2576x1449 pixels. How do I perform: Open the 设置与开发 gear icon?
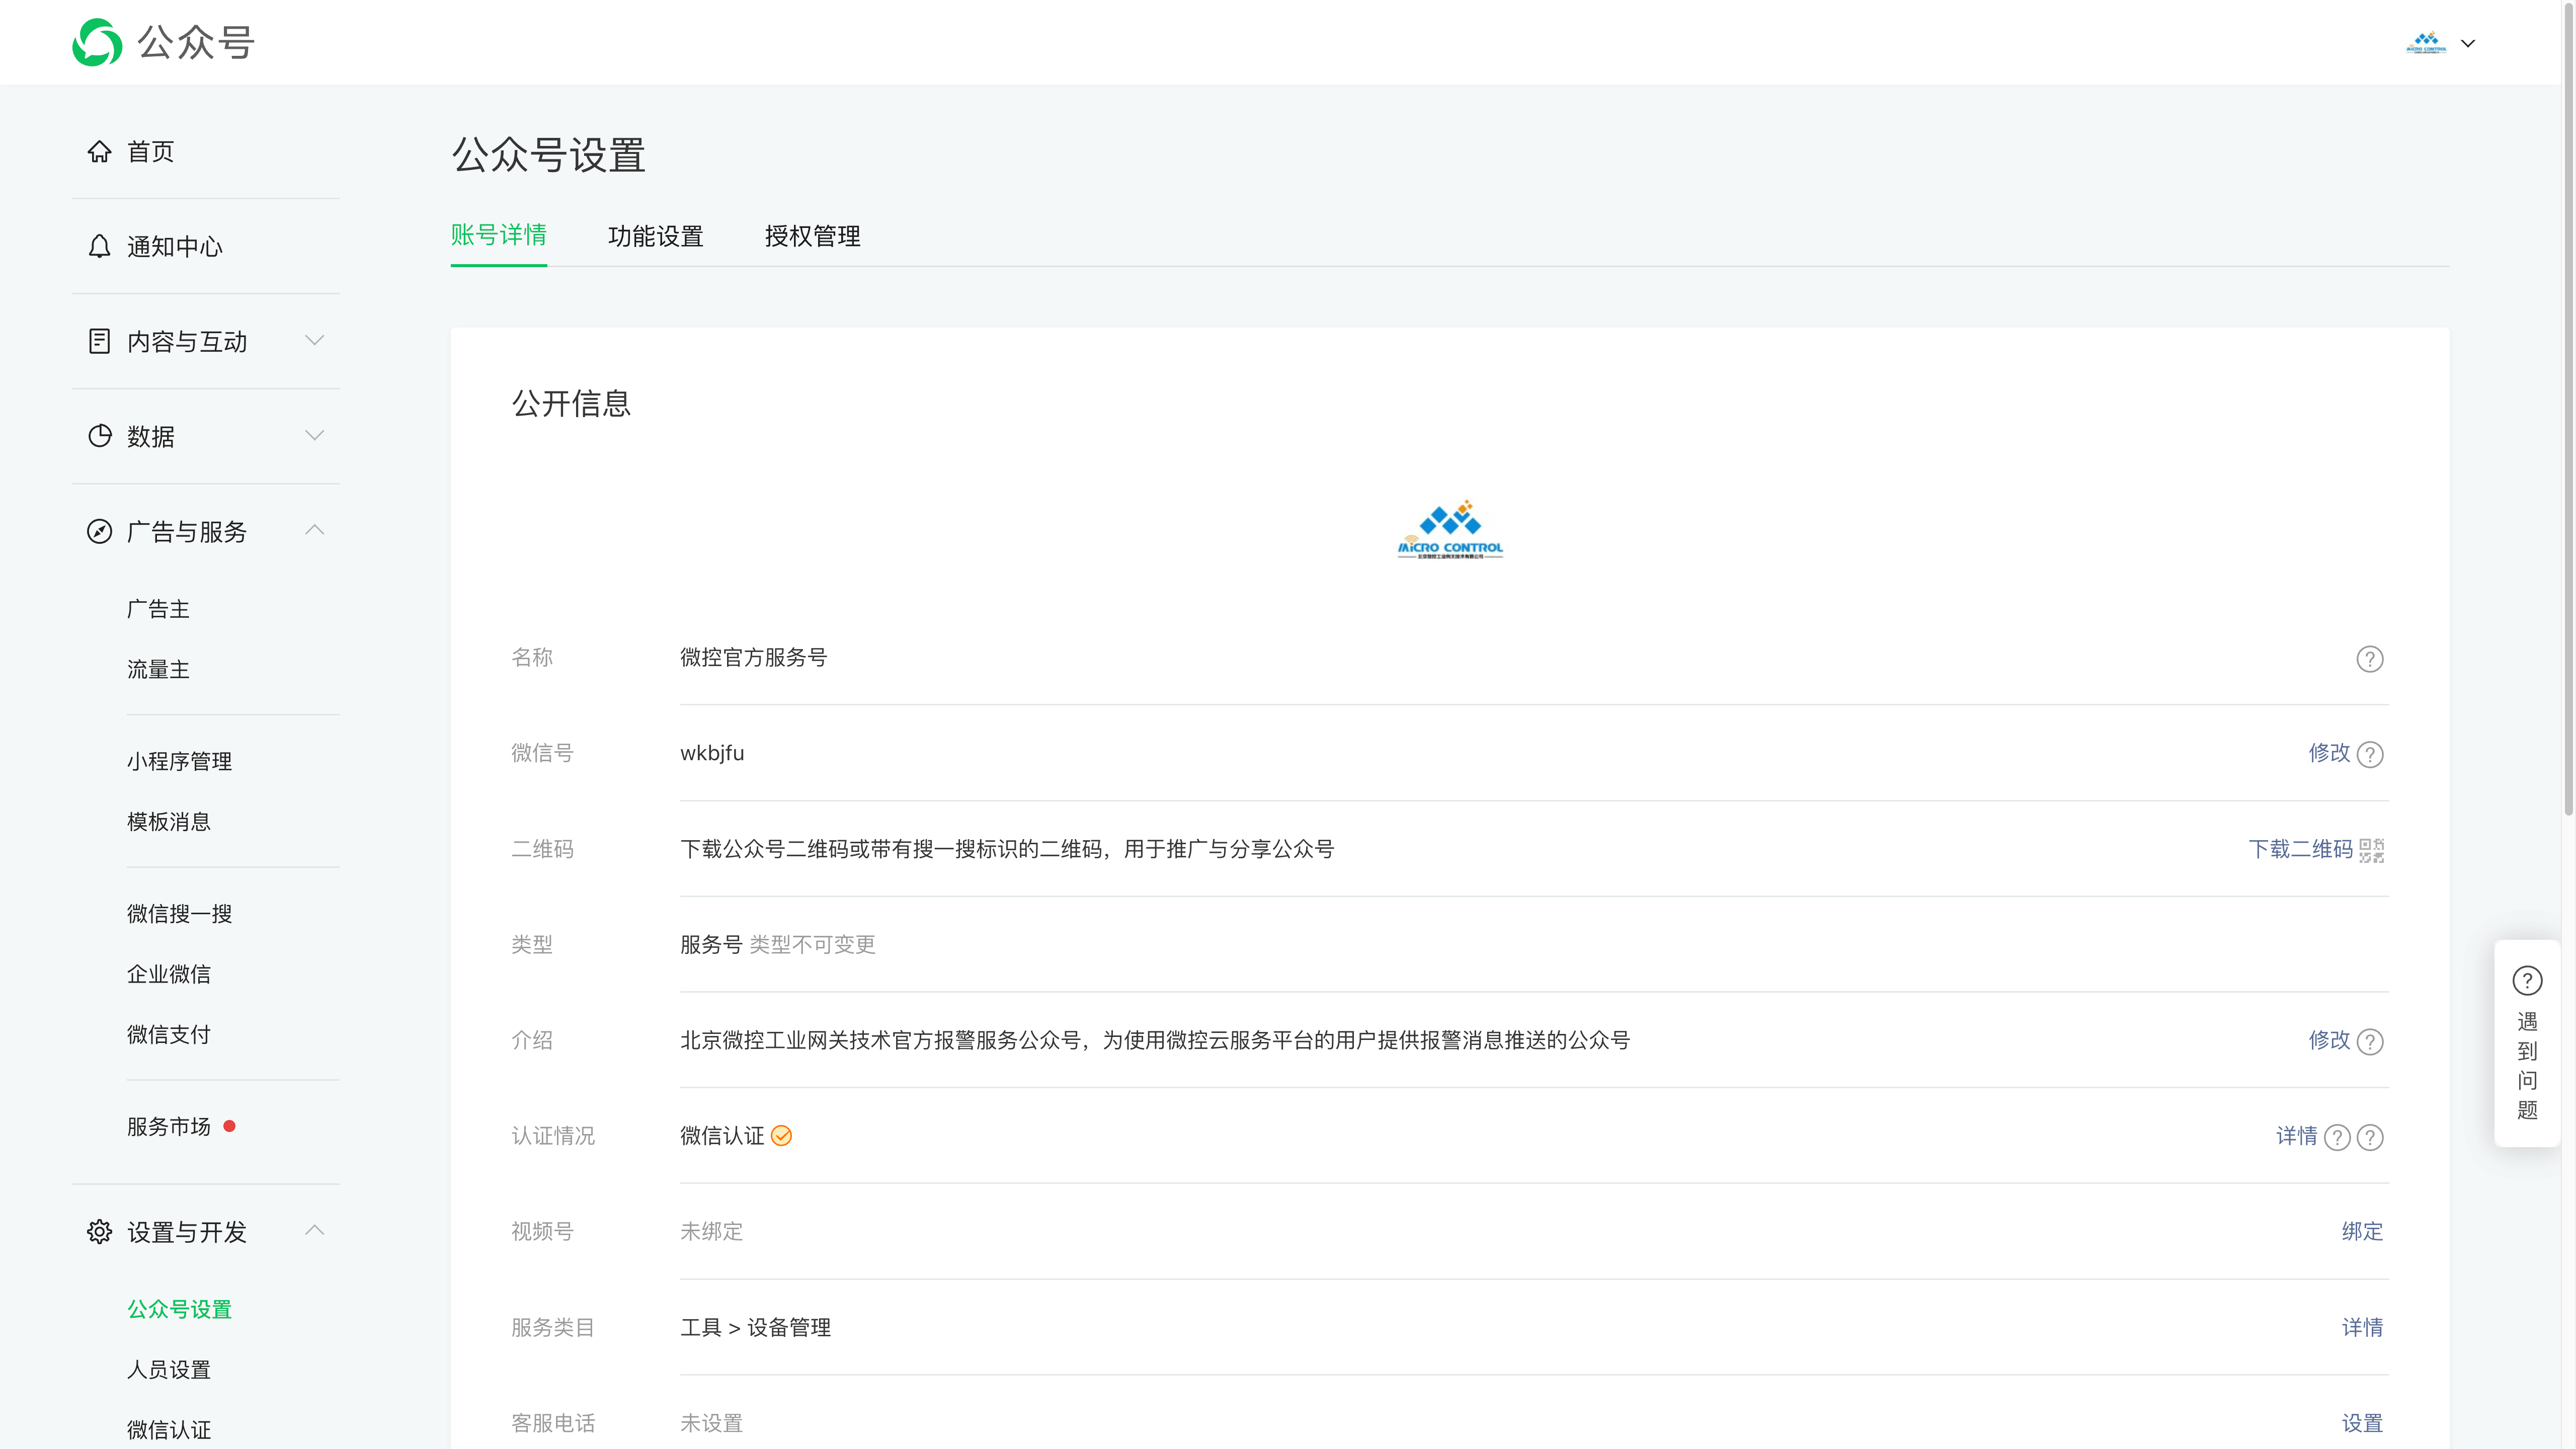99,1232
